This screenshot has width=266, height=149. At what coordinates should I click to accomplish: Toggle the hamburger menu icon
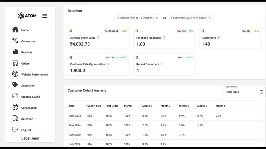pos(45,16)
